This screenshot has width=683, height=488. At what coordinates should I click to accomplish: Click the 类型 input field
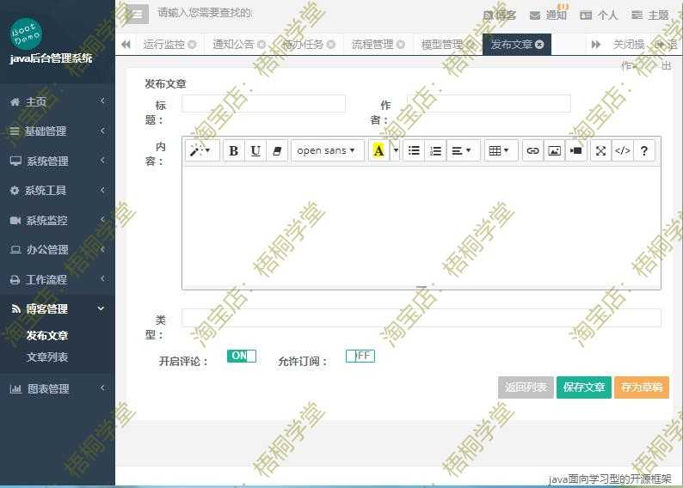pyautogui.click(x=421, y=318)
